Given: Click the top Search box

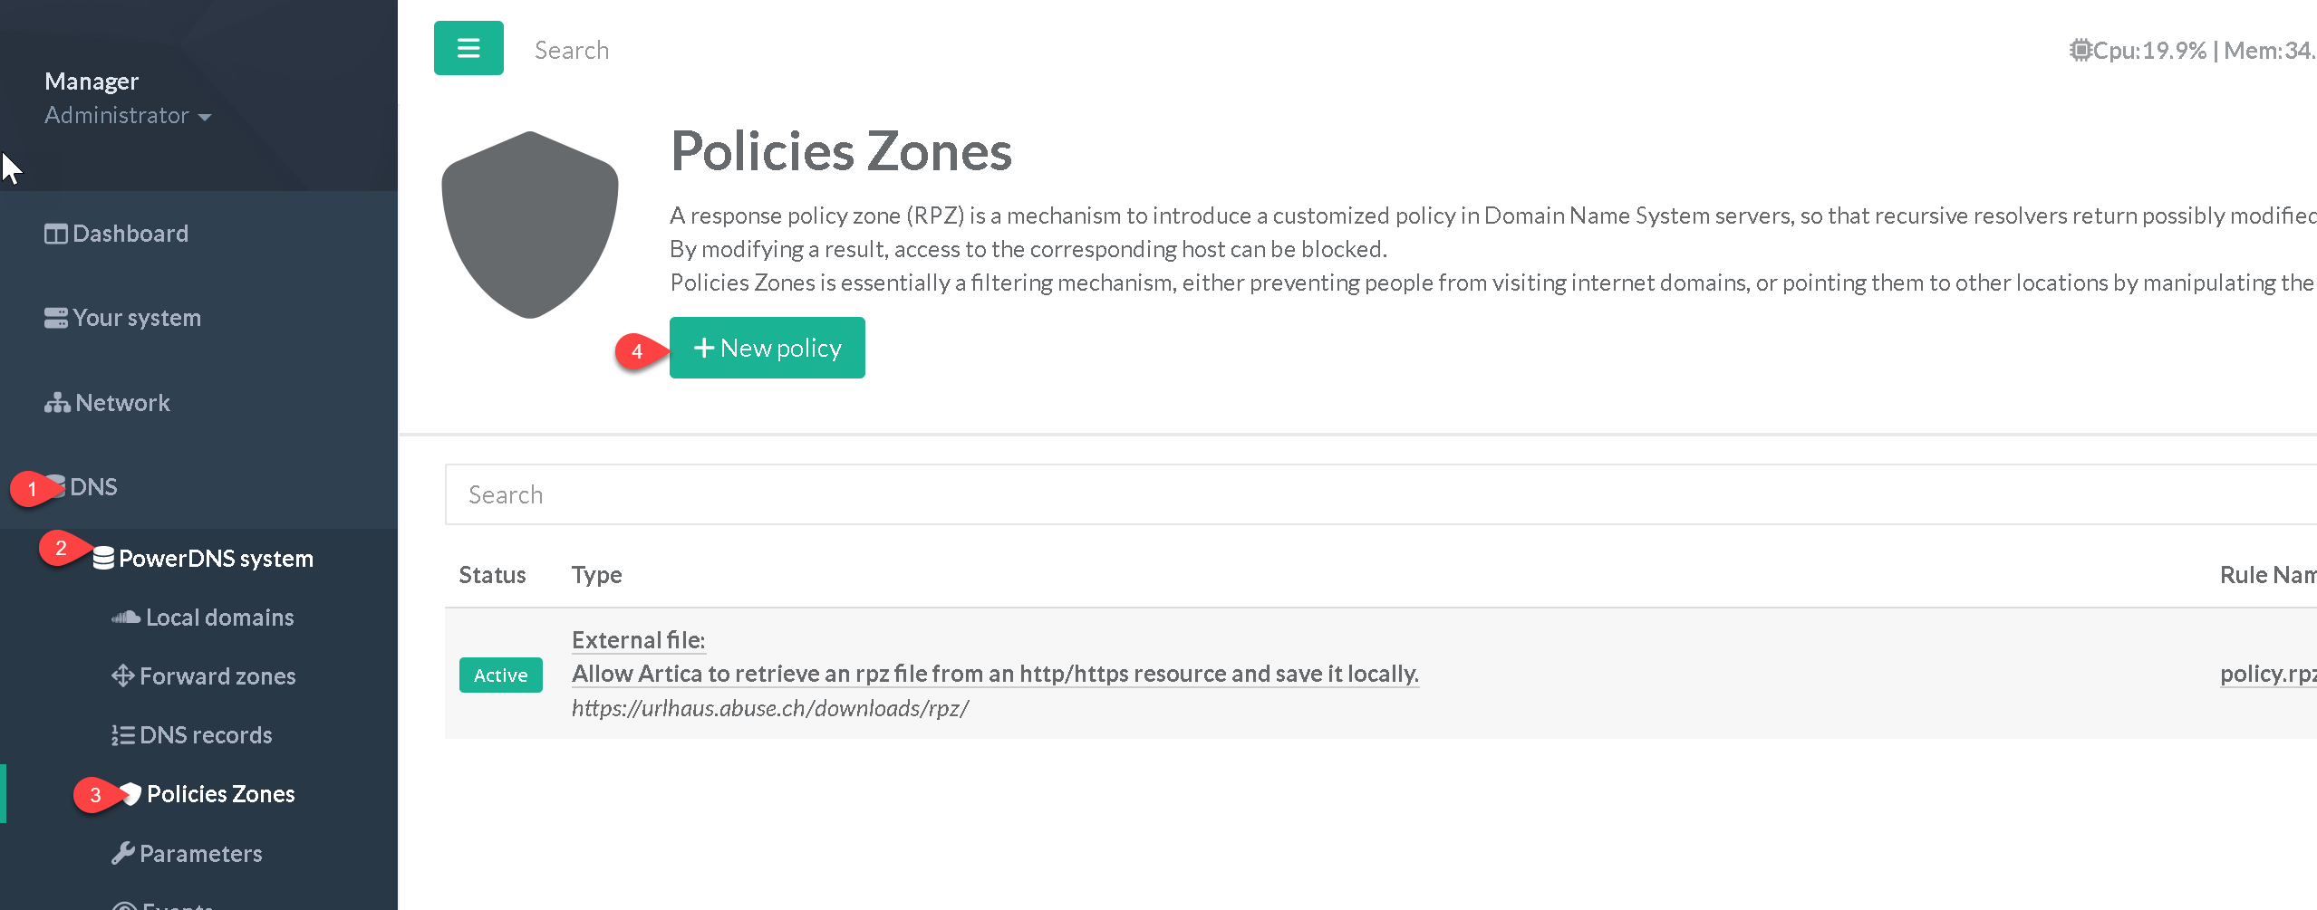Looking at the screenshot, I should click(x=572, y=51).
